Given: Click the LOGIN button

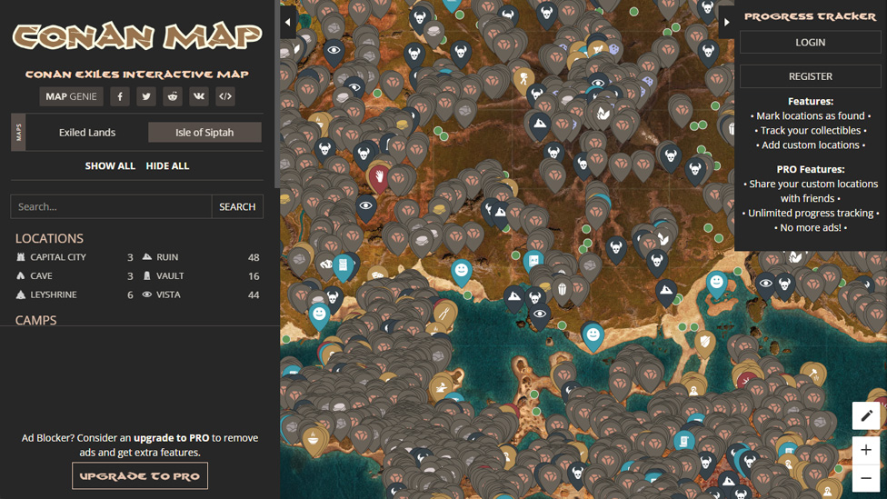Looking at the screenshot, I should coord(810,43).
